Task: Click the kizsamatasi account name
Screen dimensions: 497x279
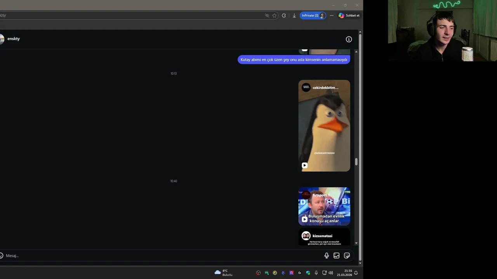Action: pyautogui.click(x=322, y=236)
